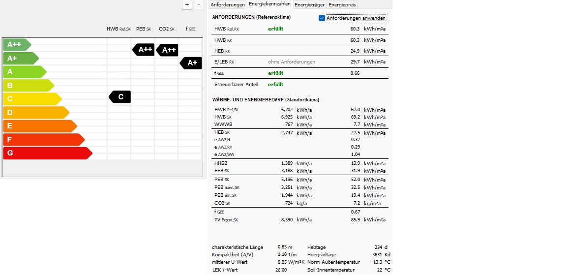Click the plus zoom button
The image size is (566, 275).
tap(187, 4)
